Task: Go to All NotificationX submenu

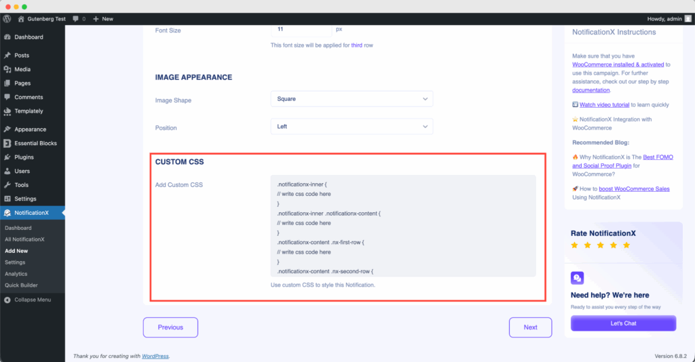Action: coord(24,239)
